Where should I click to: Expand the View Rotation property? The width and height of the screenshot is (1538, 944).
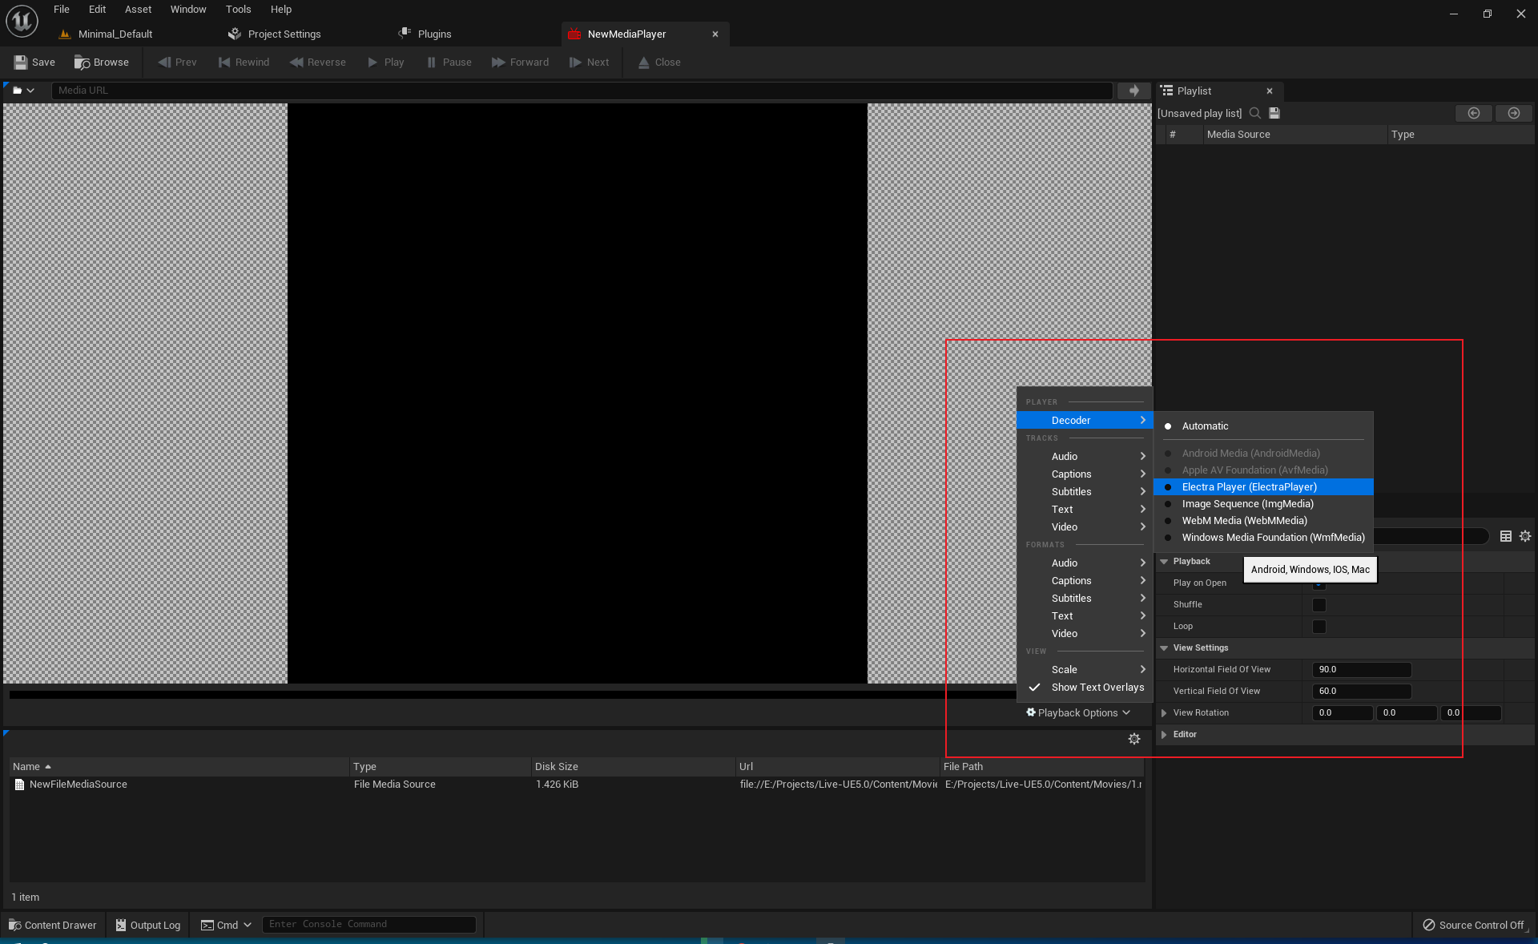pyautogui.click(x=1164, y=713)
